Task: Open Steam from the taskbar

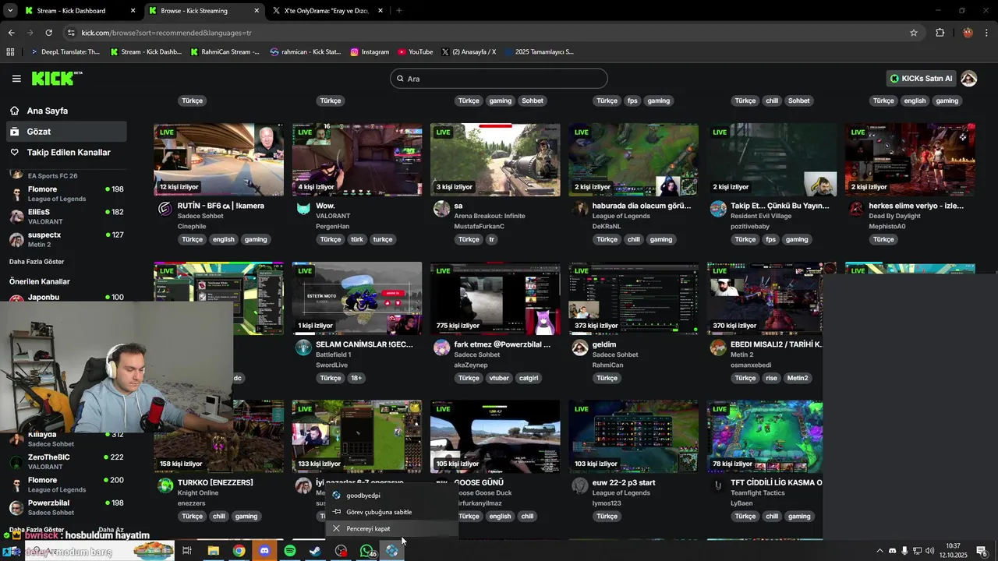Action: coord(315,551)
